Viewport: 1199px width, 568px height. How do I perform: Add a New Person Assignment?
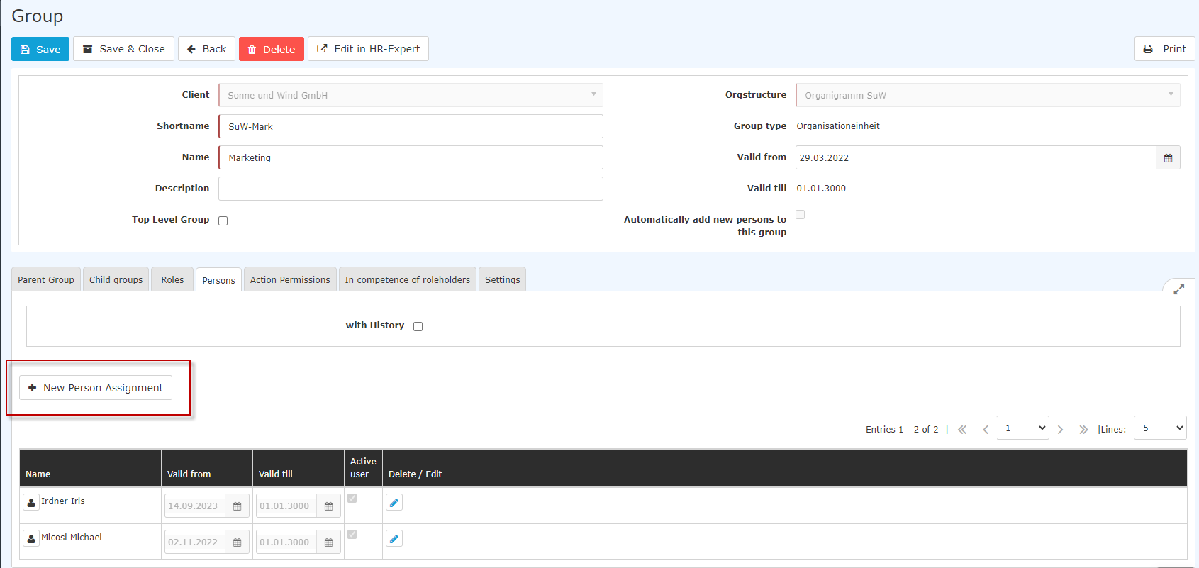pyautogui.click(x=96, y=388)
